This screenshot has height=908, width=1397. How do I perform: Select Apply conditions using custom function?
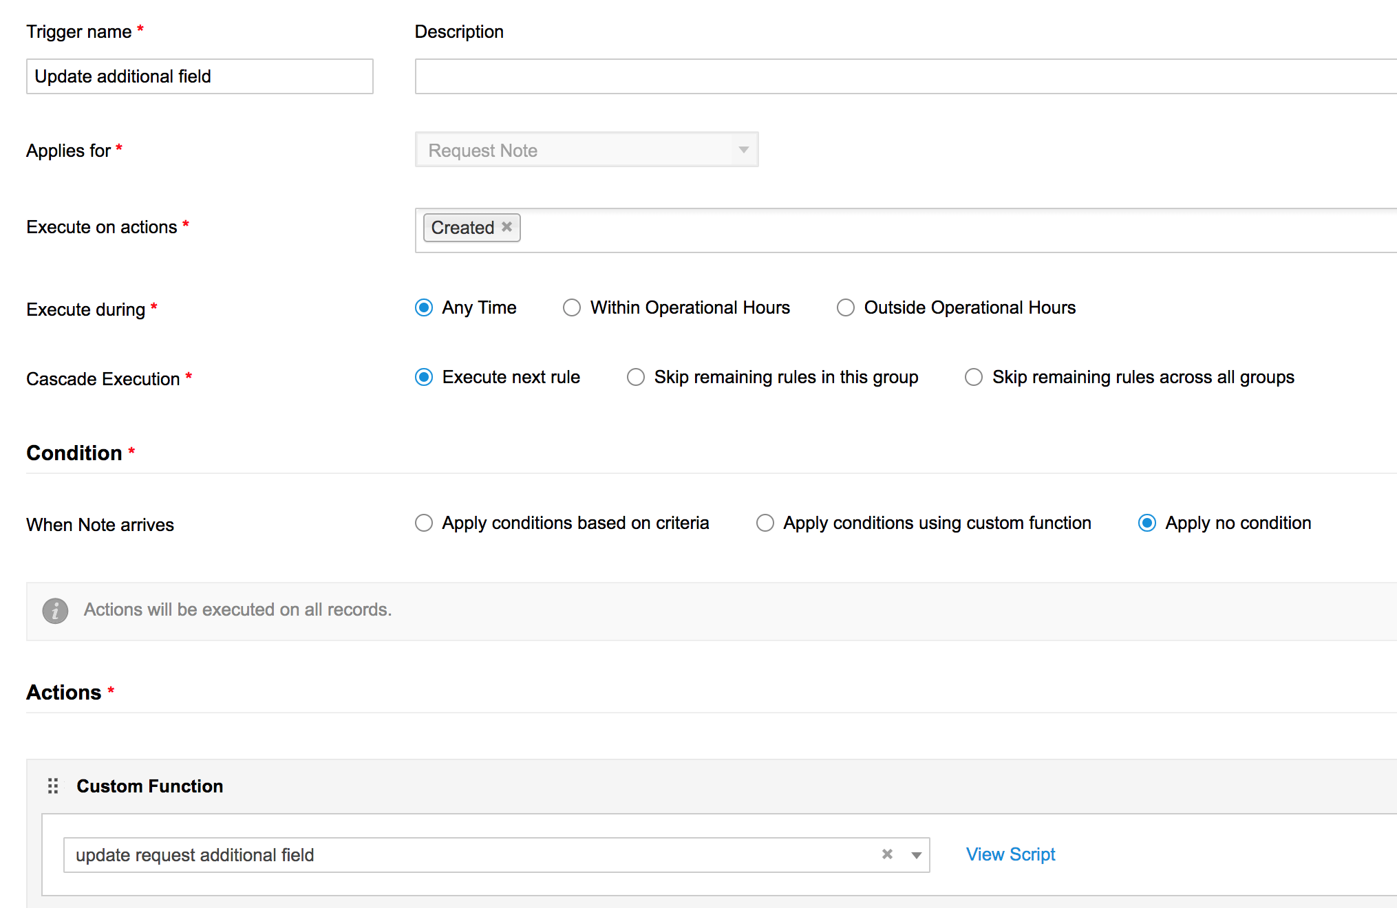point(765,523)
